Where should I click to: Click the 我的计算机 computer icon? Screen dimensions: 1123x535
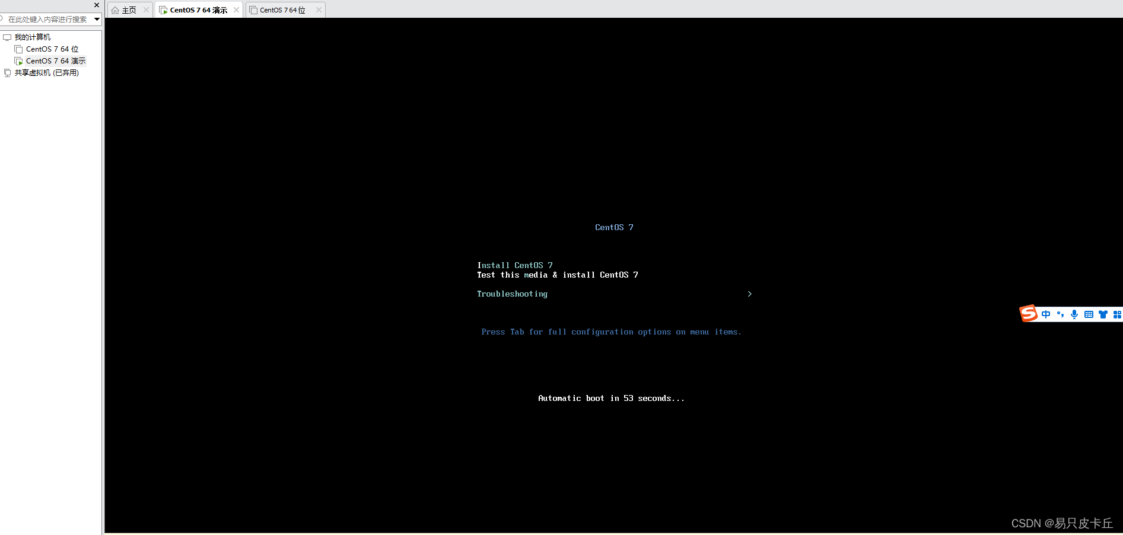7,37
